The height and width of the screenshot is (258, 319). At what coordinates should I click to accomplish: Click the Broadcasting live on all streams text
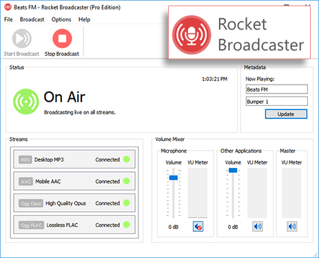click(80, 112)
